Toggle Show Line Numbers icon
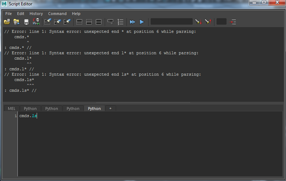 [x=120, y=22]
